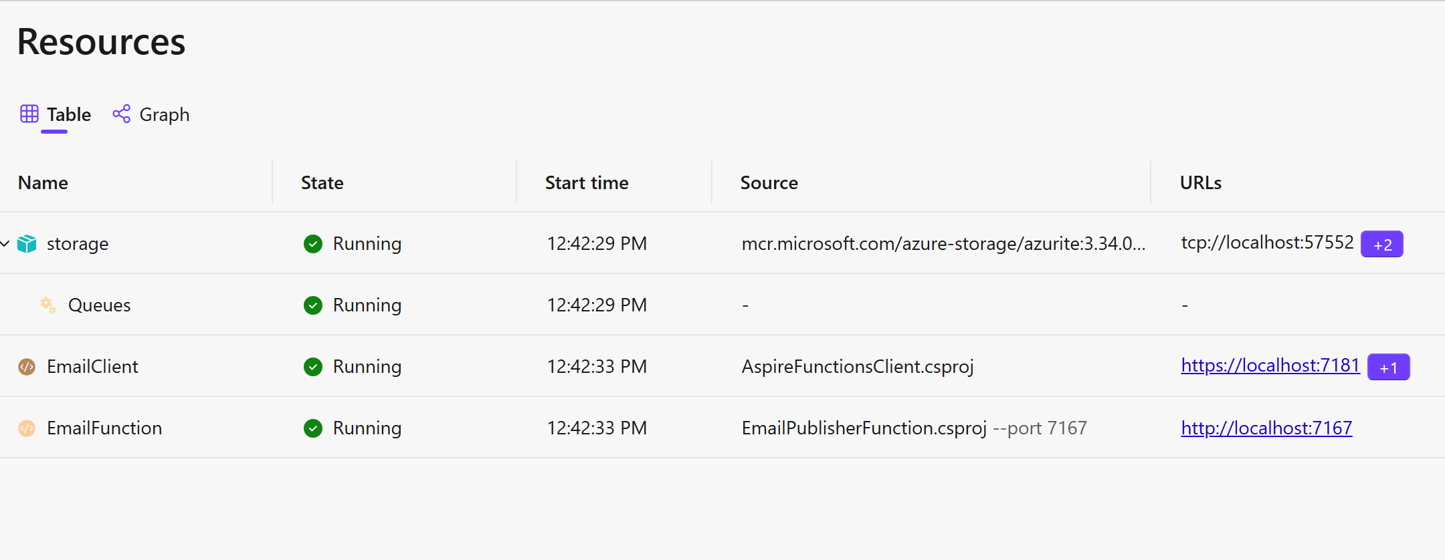Click the azurite source image text

(944, 244)
